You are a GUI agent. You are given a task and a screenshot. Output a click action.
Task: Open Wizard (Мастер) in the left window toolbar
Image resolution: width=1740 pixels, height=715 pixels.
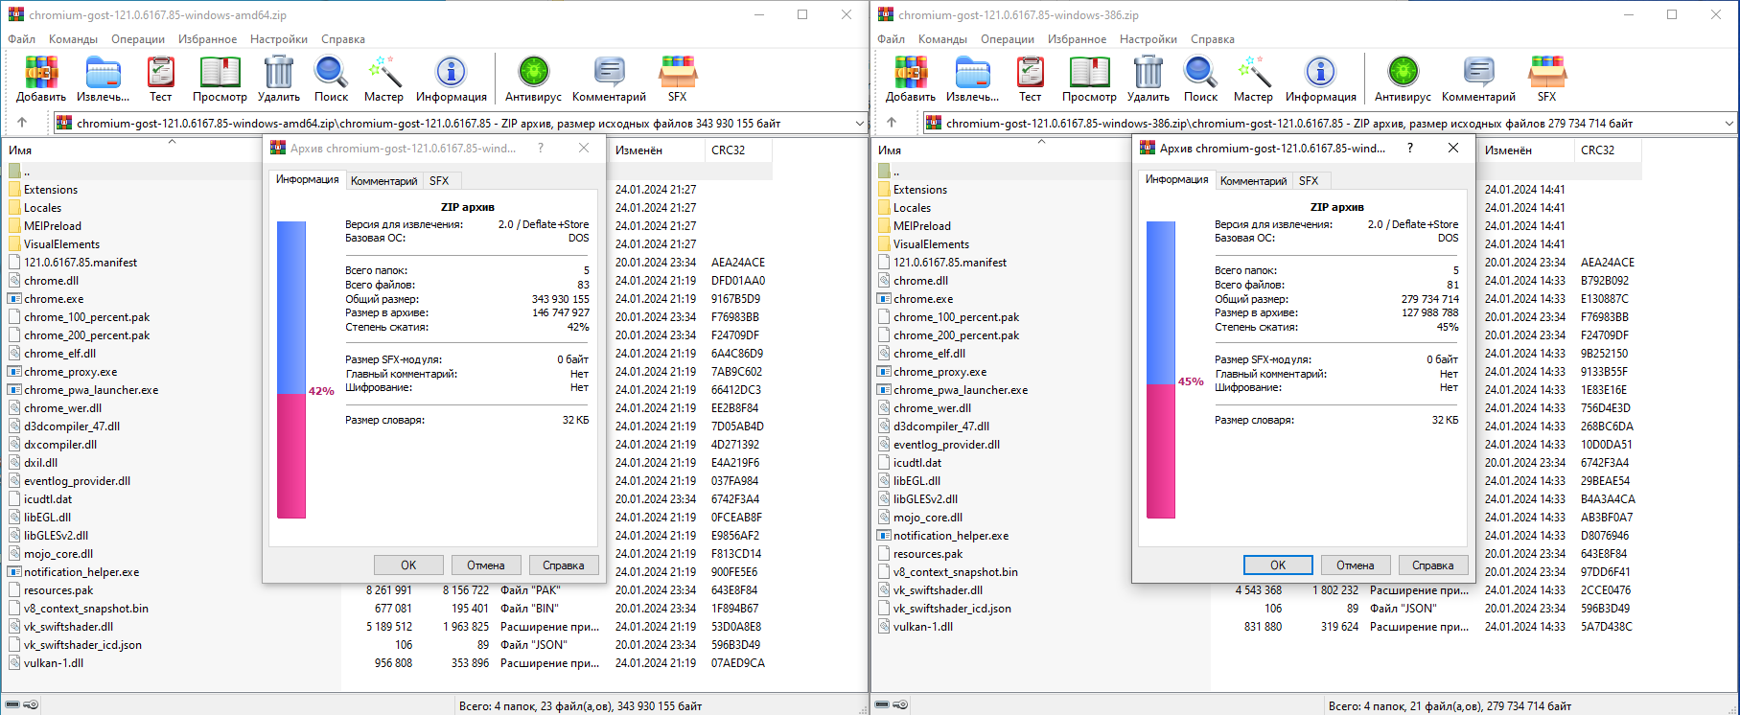[x=383, y=78]
